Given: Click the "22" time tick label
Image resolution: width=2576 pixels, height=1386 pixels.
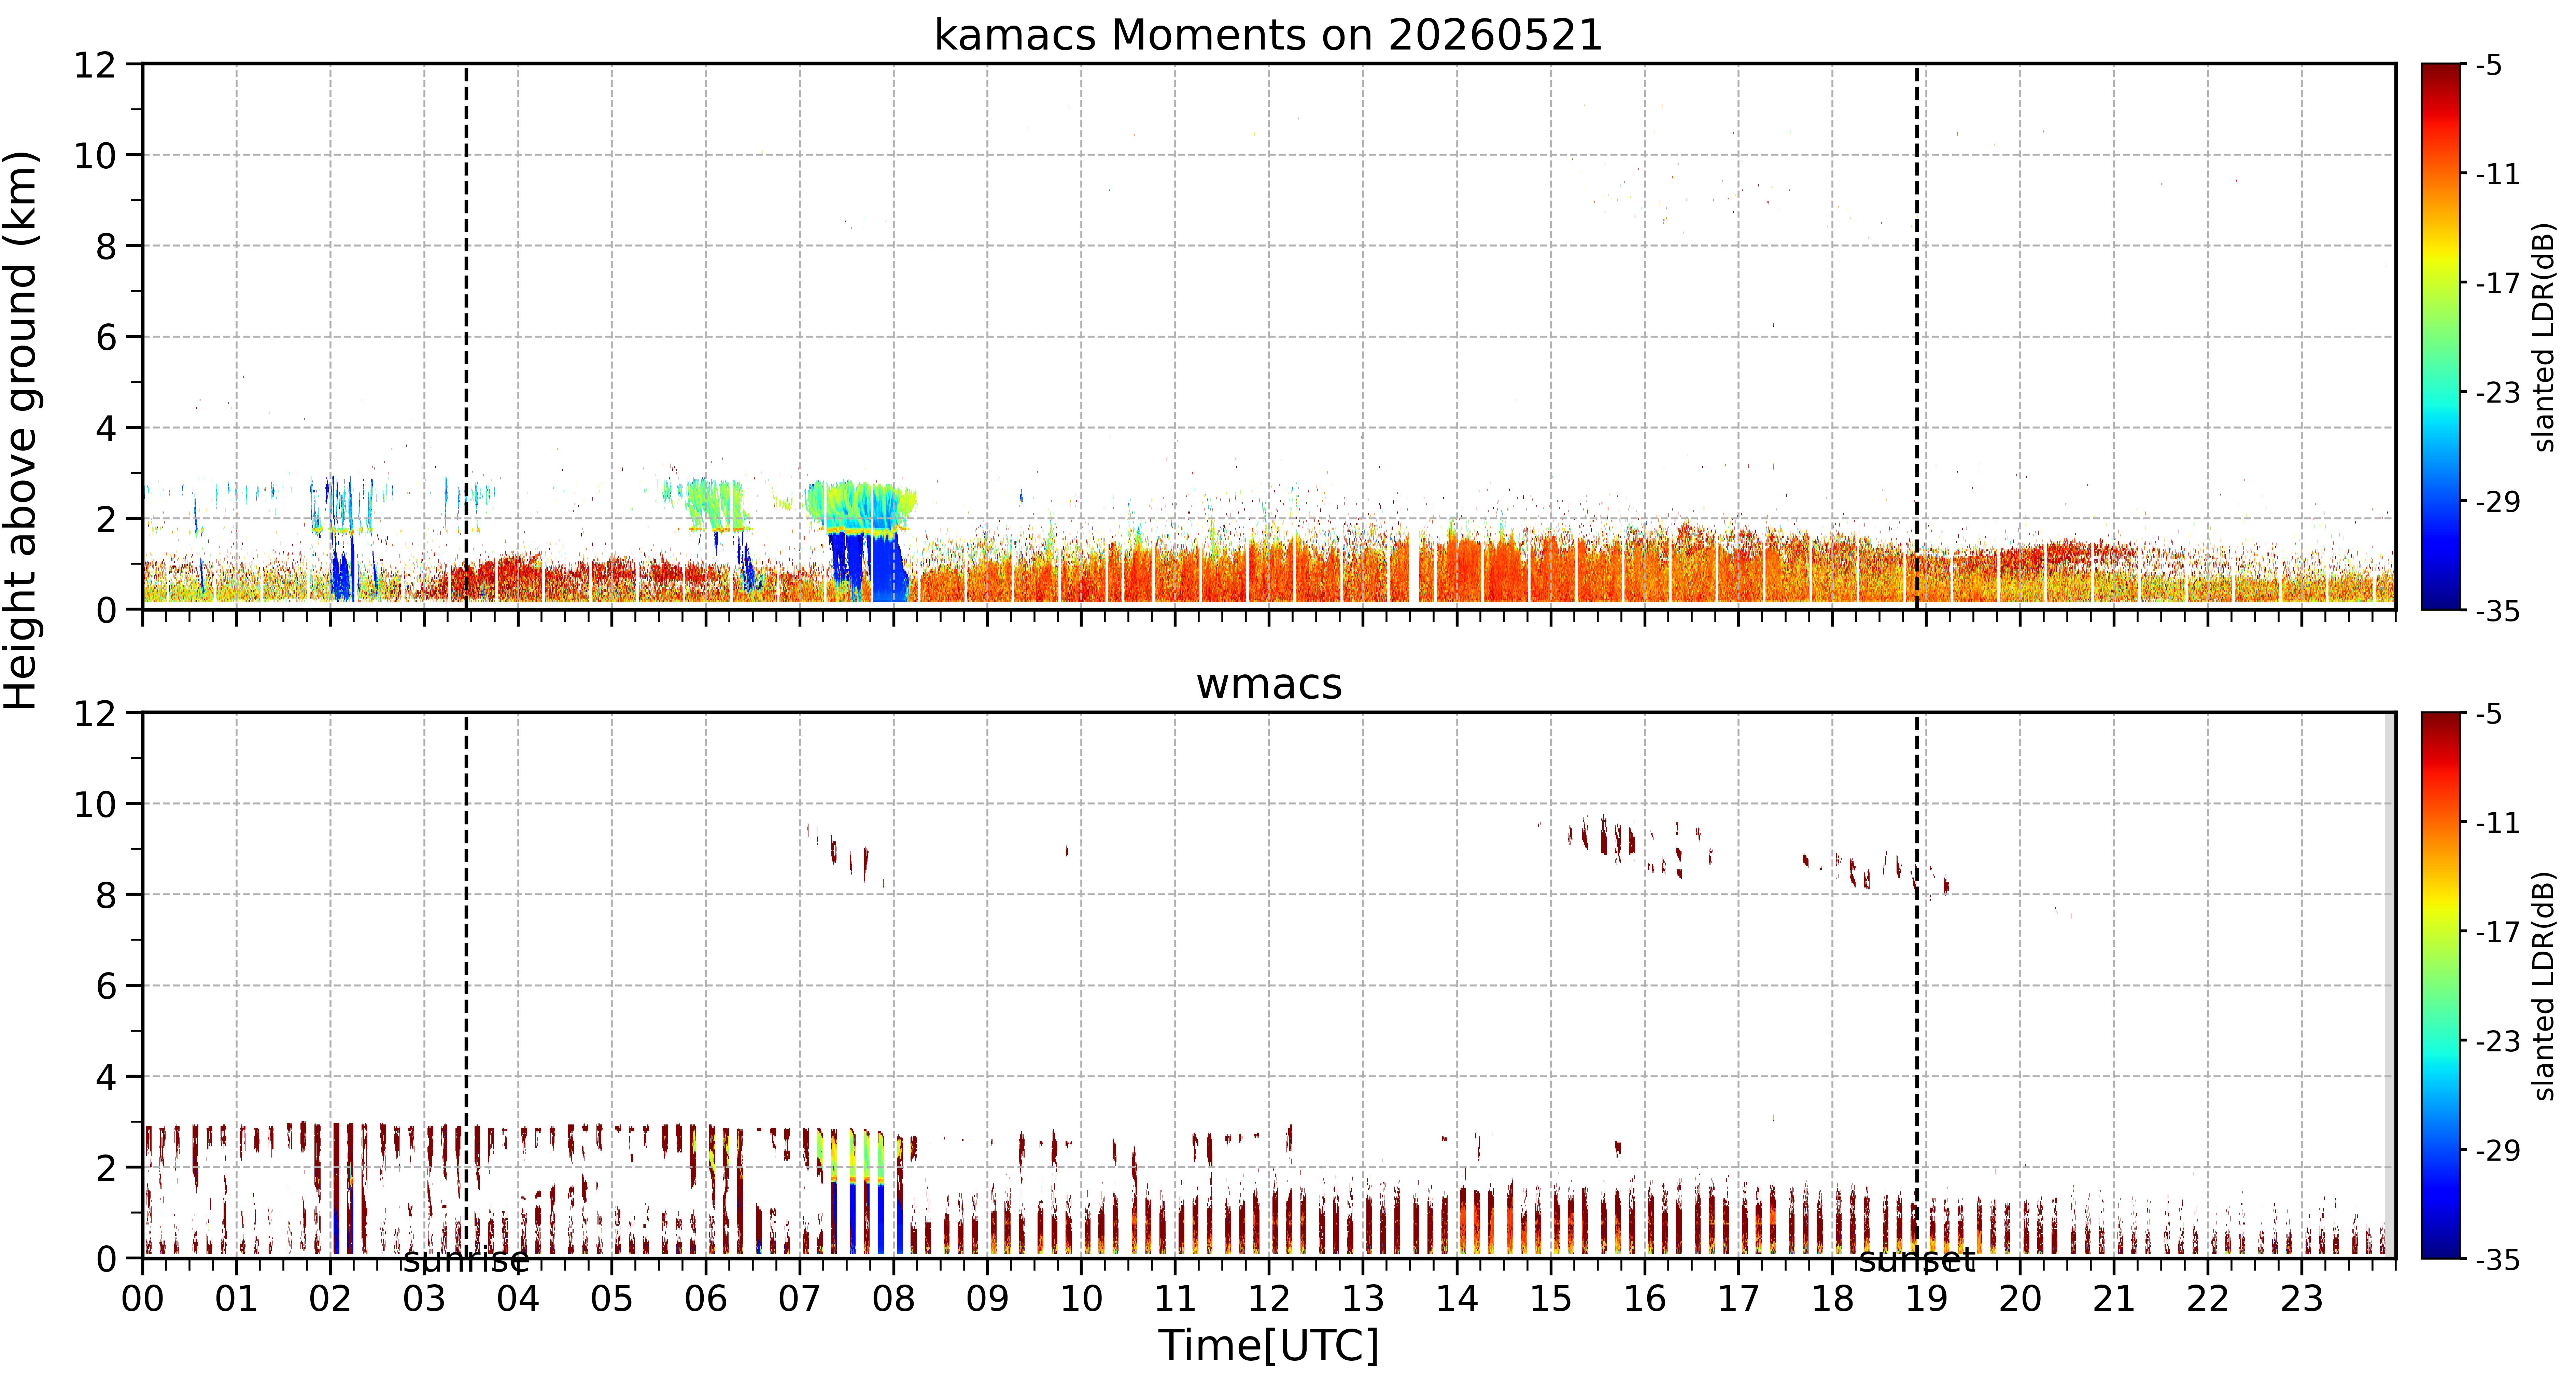Looking at the screenshot, I should coord(2208,1299).
